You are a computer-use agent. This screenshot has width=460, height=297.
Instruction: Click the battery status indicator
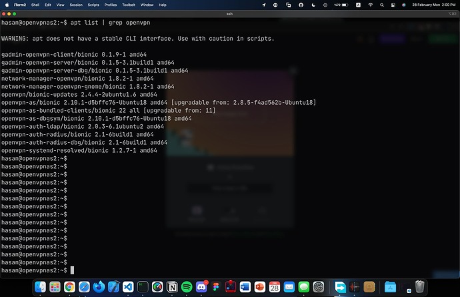coord(341,5)
